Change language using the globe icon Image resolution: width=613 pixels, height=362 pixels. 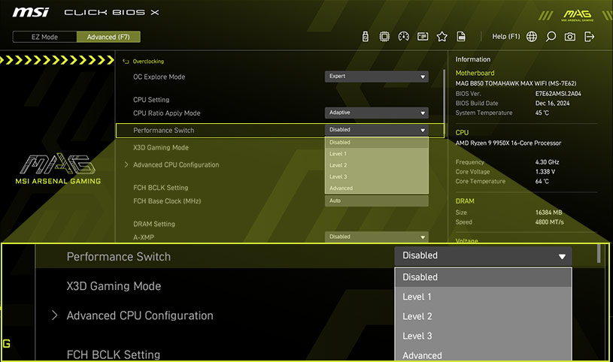pyautogui.click(x=532, y=37)
